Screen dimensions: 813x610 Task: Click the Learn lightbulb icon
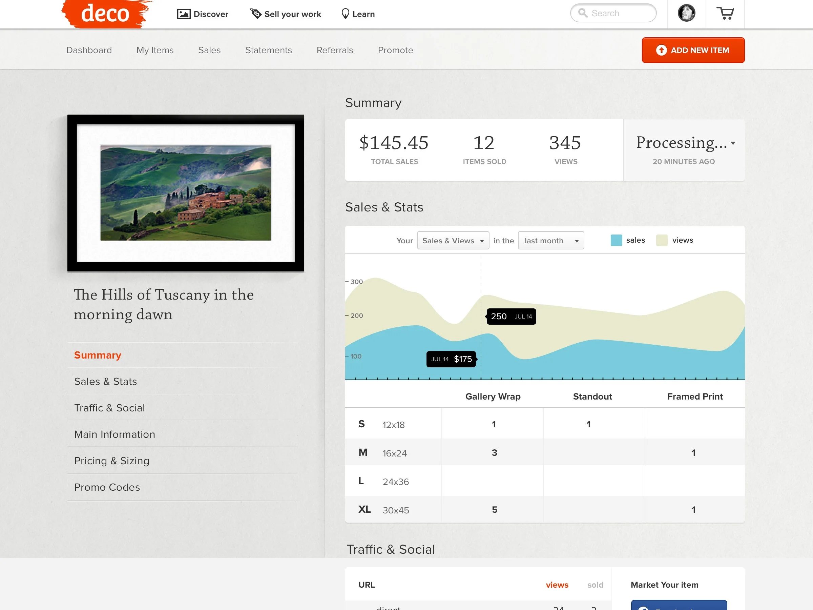point(345,14)
